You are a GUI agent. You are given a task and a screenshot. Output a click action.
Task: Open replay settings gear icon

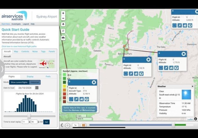pyautogui.click(x=68, y=125)
